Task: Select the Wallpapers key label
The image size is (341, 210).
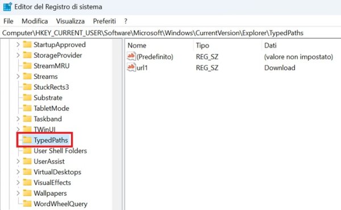Action: (x=50, y=194)
